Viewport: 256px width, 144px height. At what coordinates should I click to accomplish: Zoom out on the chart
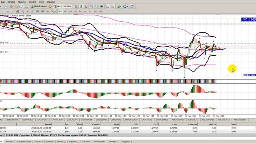(x=97, y=6)
